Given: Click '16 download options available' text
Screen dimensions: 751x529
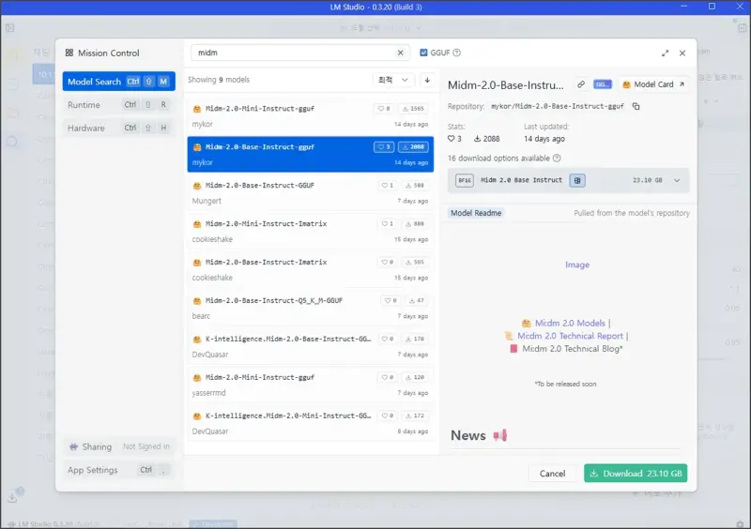Looking at the screenshot, I should 498,158.
